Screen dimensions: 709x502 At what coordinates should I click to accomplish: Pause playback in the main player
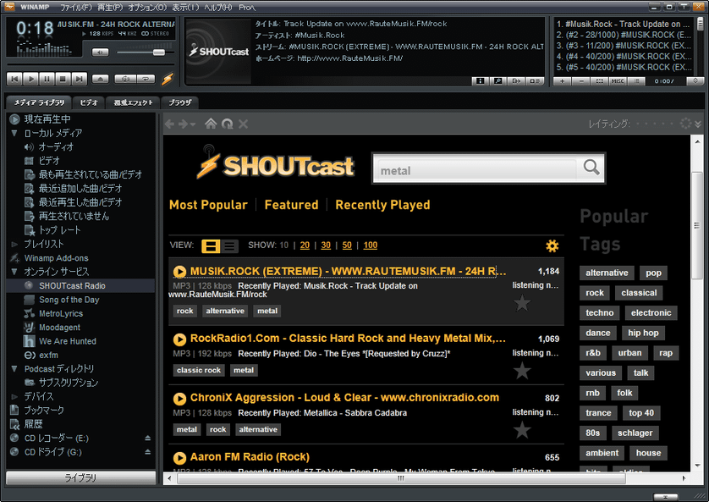[47, 79]
